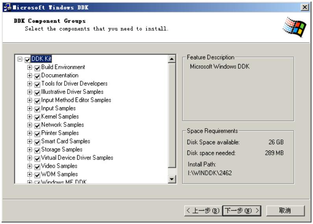Expand the Storage Samples node
Screen dimensions: 313x224
click(x=30, y=150)
